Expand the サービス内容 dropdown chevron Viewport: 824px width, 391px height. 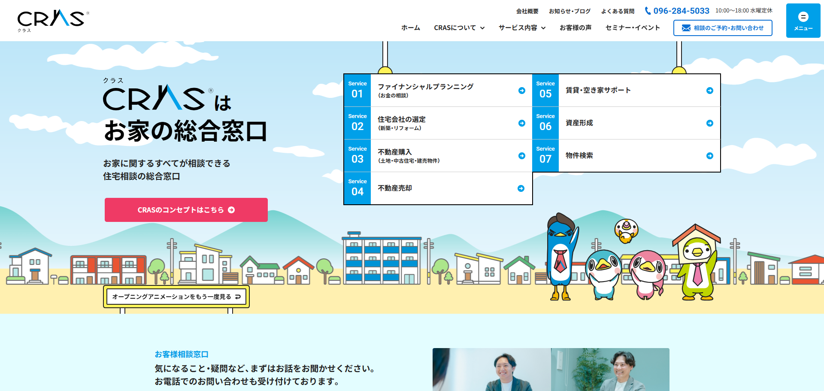(543, 28)
